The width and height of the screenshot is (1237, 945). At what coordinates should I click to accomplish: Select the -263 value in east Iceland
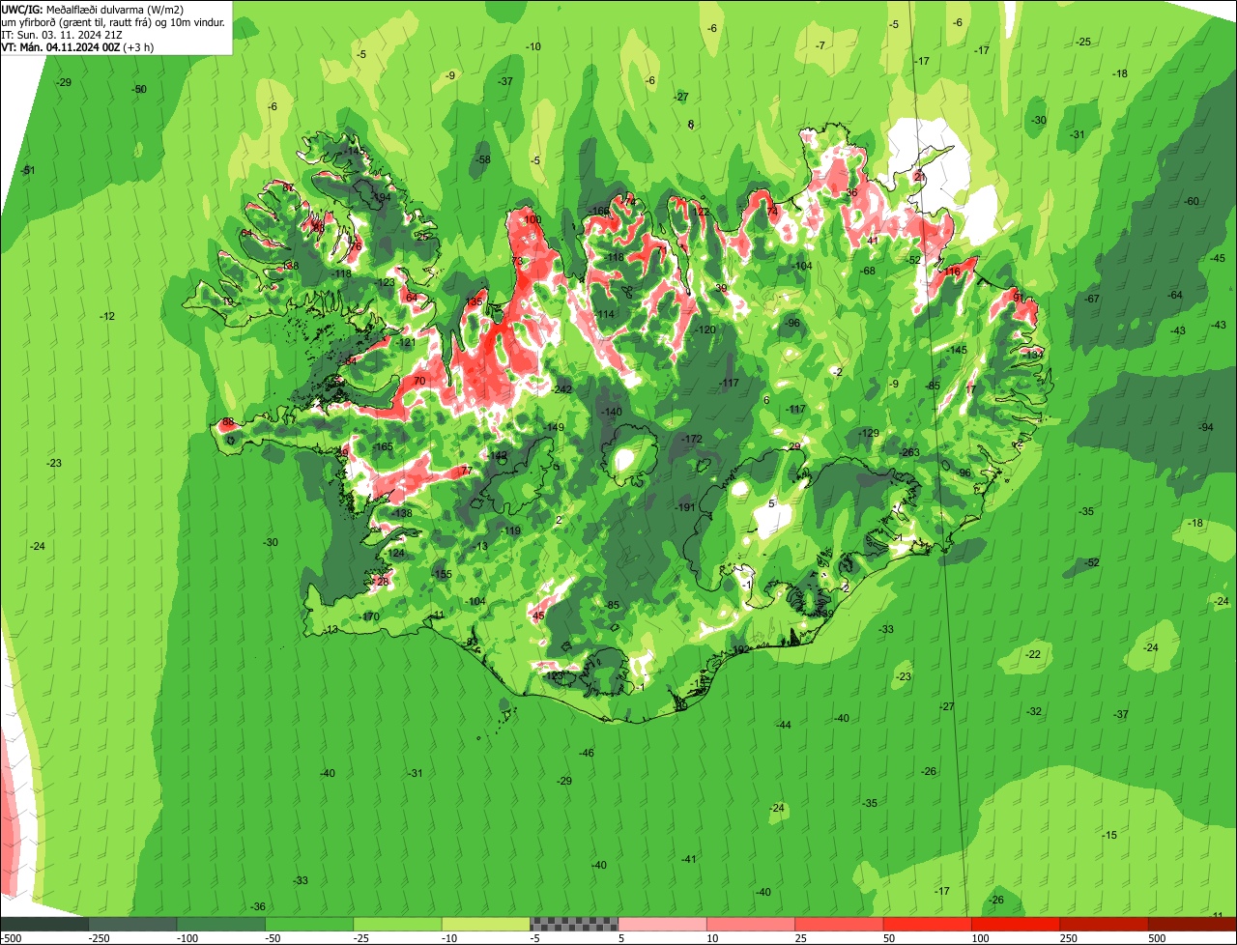click(x=909, y=452)
